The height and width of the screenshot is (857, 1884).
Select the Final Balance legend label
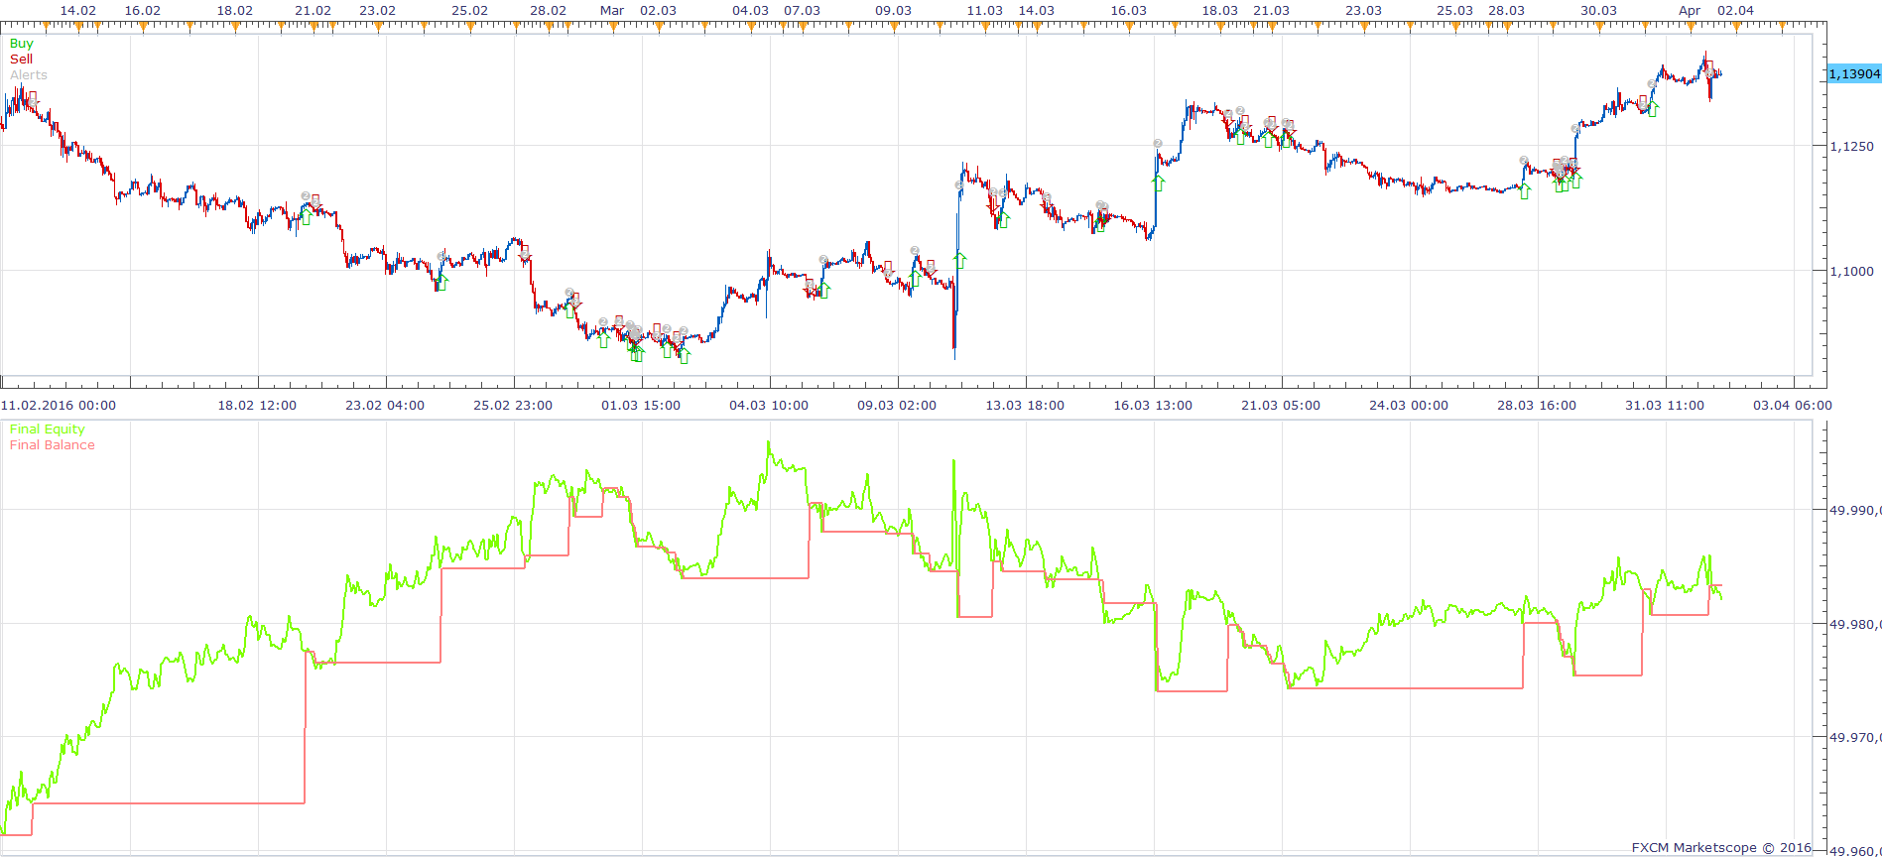(53, 445)
